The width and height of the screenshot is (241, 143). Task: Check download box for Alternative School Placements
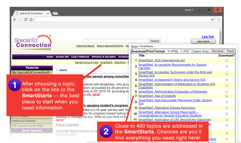click(x=227, y=114)
